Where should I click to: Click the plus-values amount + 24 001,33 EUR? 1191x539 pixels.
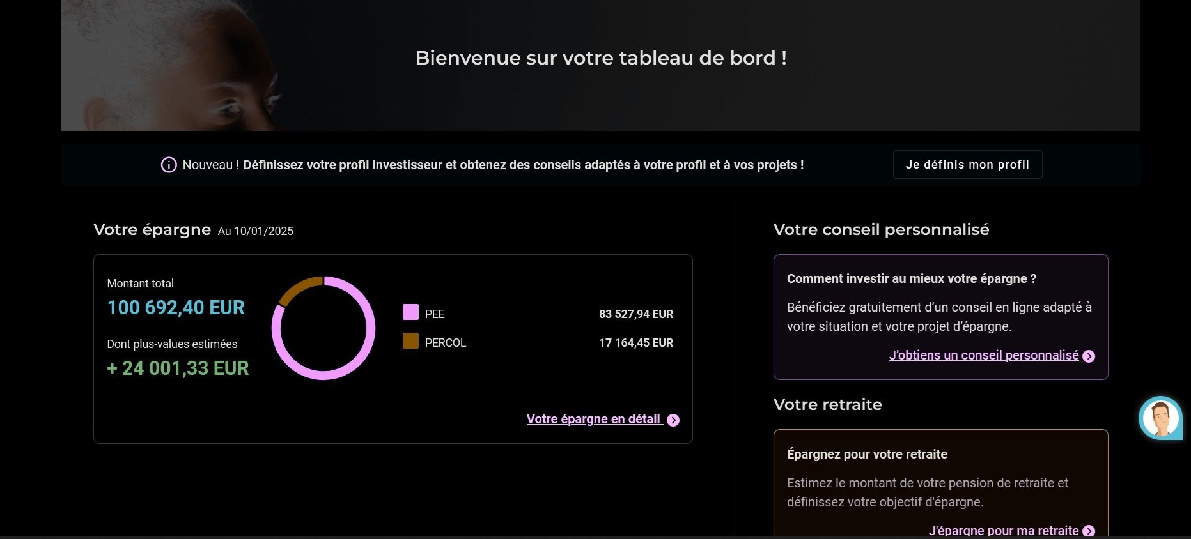pyautogui.click(x=178, y=368)
